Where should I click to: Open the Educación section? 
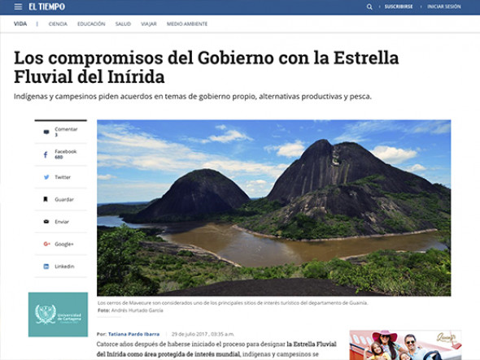[x=91, y=24]
